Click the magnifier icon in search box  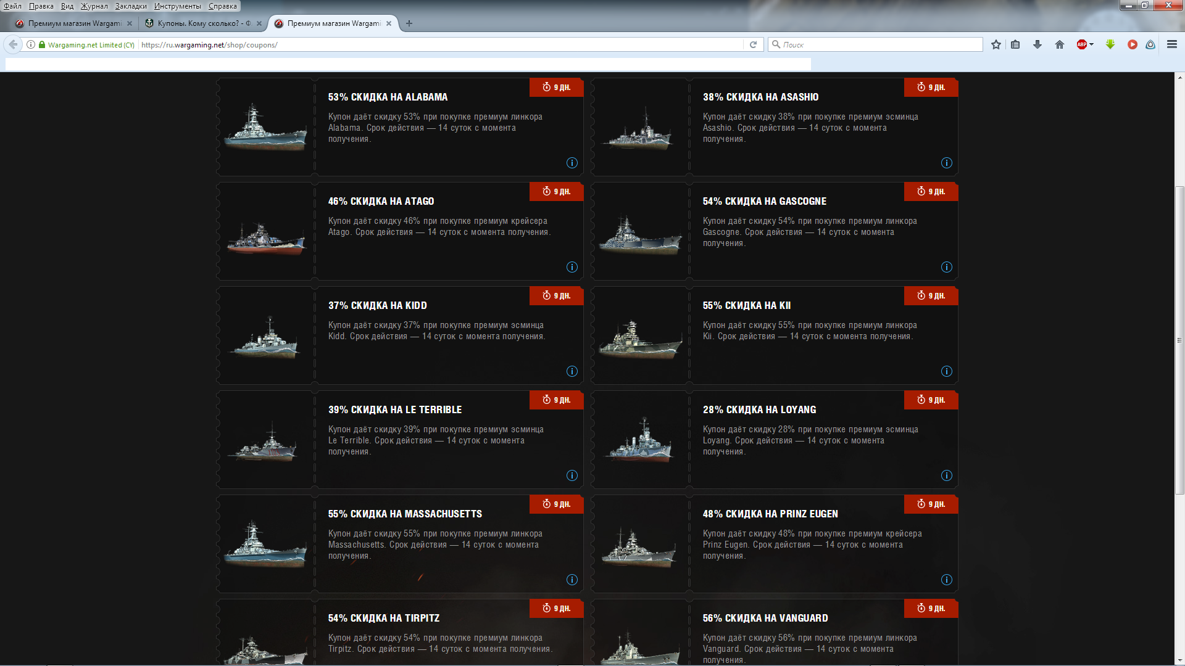776,44
